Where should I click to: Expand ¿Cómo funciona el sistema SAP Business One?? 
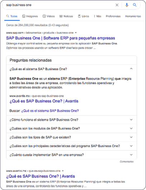[71, 120]
